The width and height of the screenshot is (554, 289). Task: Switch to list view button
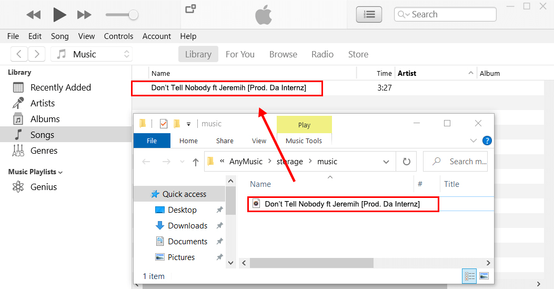click(369, 15)
